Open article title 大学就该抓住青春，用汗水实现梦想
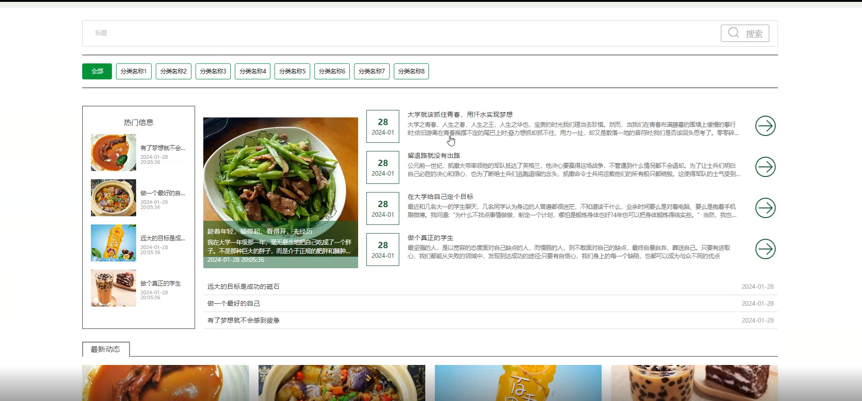862x401 pixels. 460,115
